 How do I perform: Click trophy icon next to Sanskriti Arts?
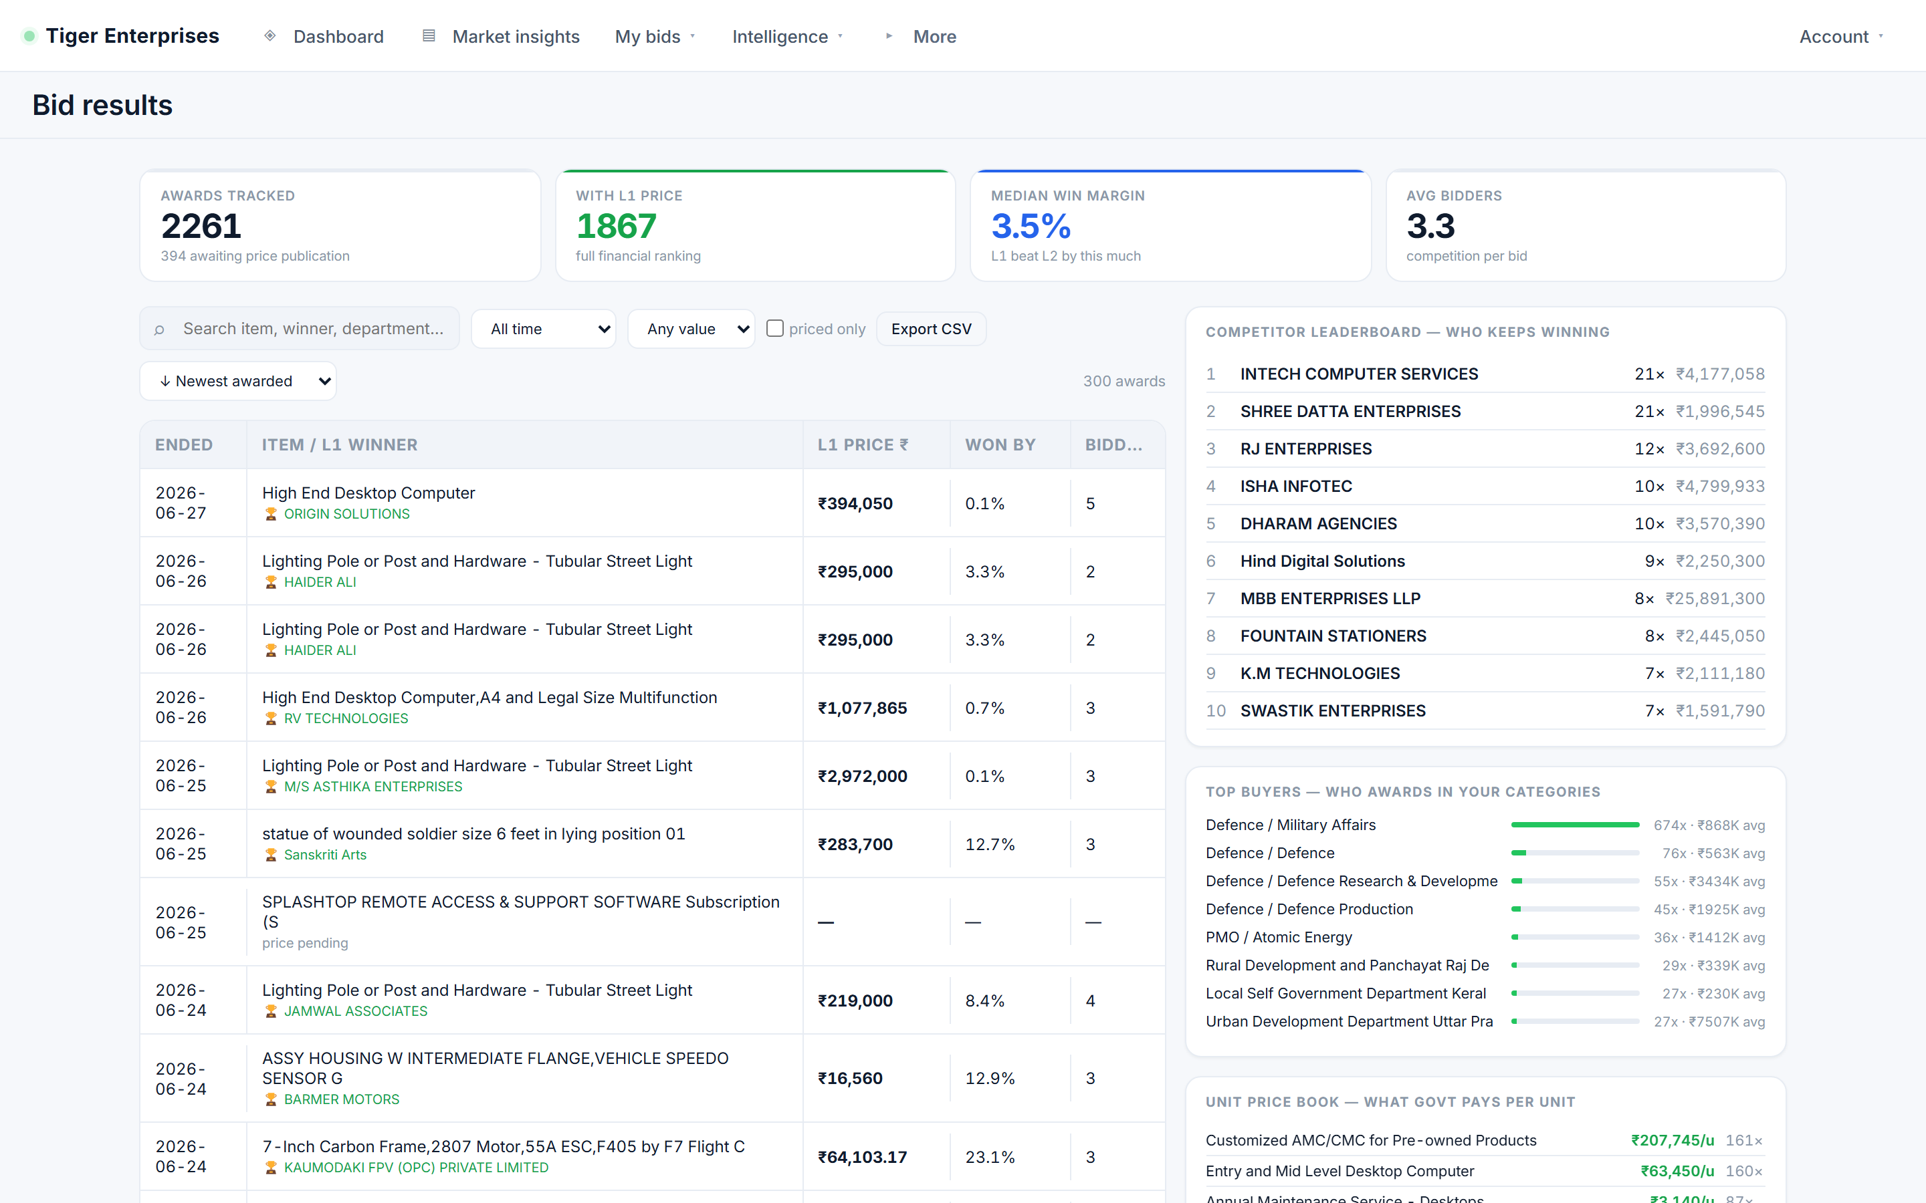pyautogui.click(x=271, y=855)
